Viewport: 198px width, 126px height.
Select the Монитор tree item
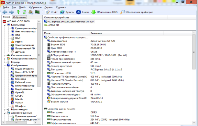(21, 79)
